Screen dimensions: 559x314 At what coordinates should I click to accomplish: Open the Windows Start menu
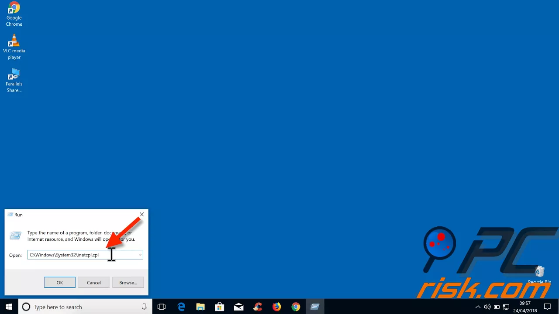coord(9,307)
